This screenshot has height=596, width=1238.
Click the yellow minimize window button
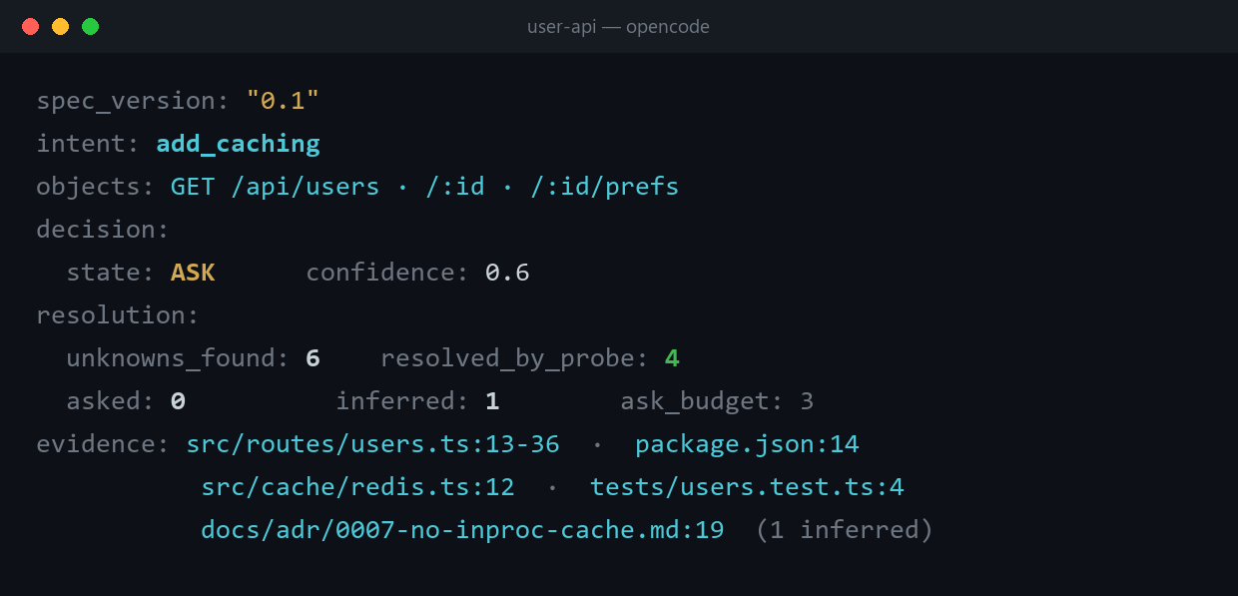tap(60, 27)
